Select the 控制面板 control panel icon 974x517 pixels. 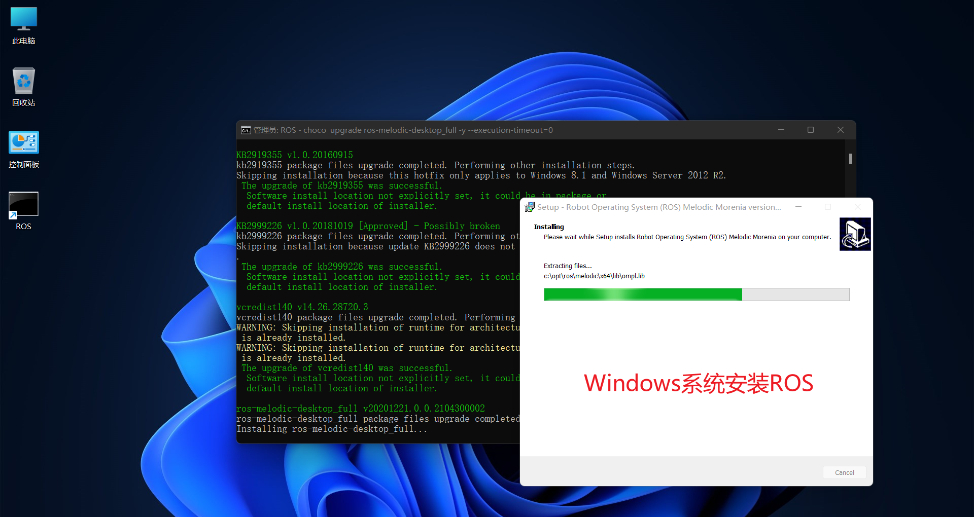click(x=24, y=149)
